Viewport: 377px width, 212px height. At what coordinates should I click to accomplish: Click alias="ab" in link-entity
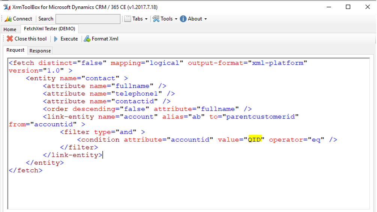click(183, 116)
